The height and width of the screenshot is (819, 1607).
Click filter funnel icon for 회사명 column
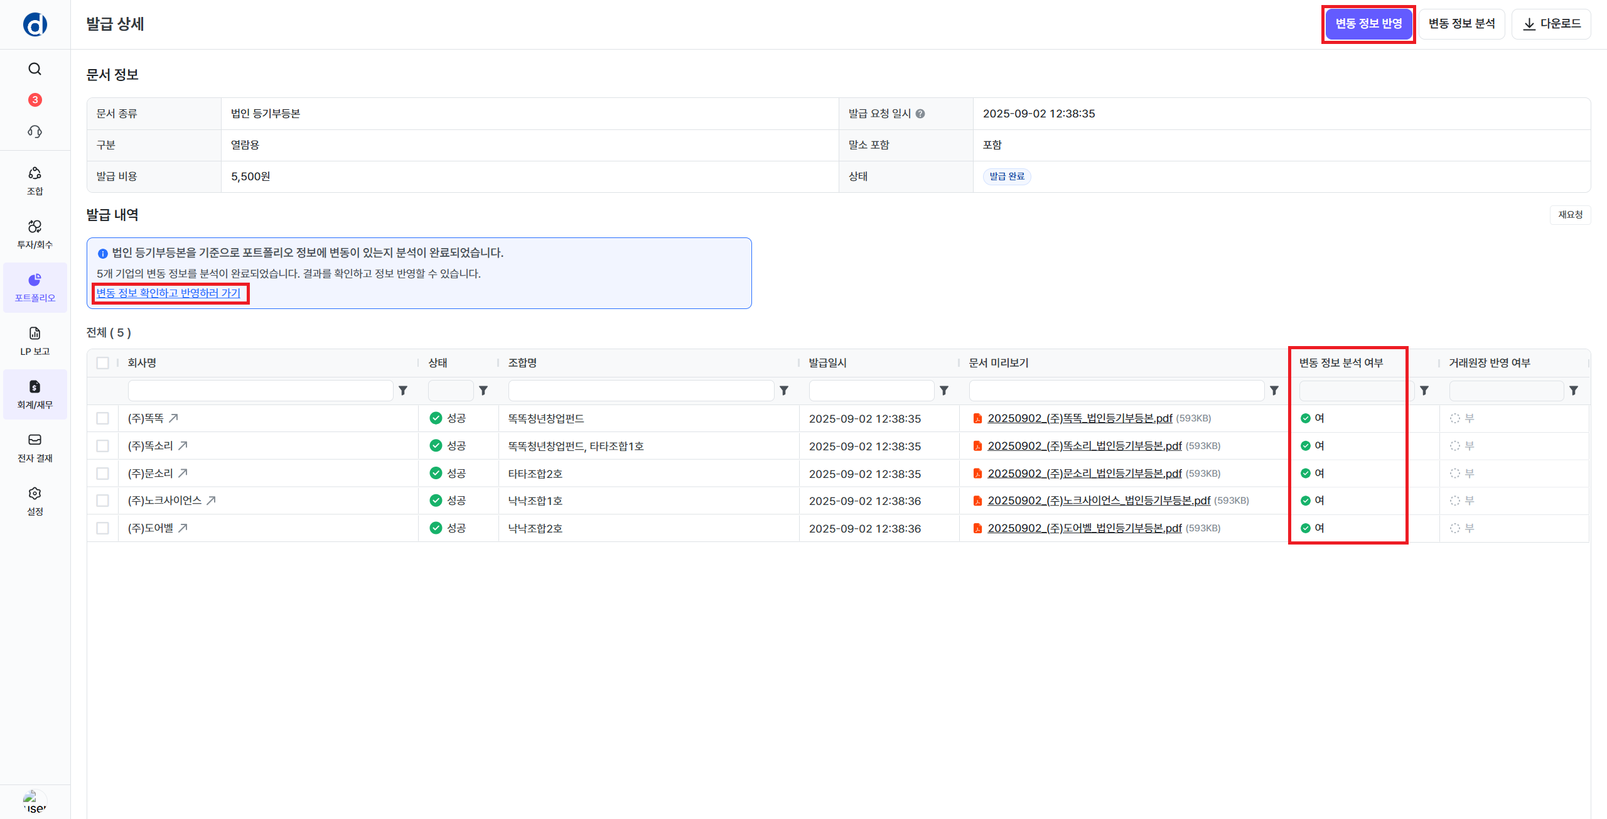pos(403,391)
